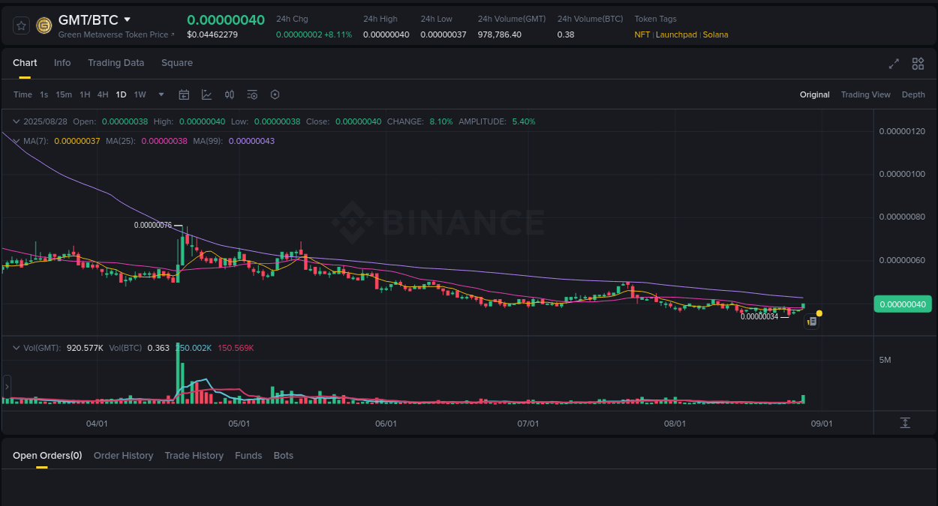
Task: Select the 1W chart interval
Action: tap(140, 94)
